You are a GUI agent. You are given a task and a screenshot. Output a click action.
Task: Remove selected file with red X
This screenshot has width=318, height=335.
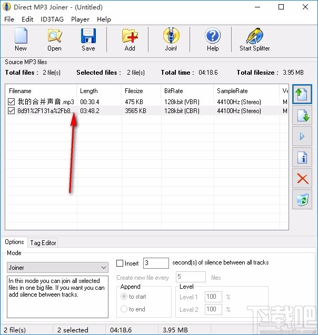(x=302, y=178)
